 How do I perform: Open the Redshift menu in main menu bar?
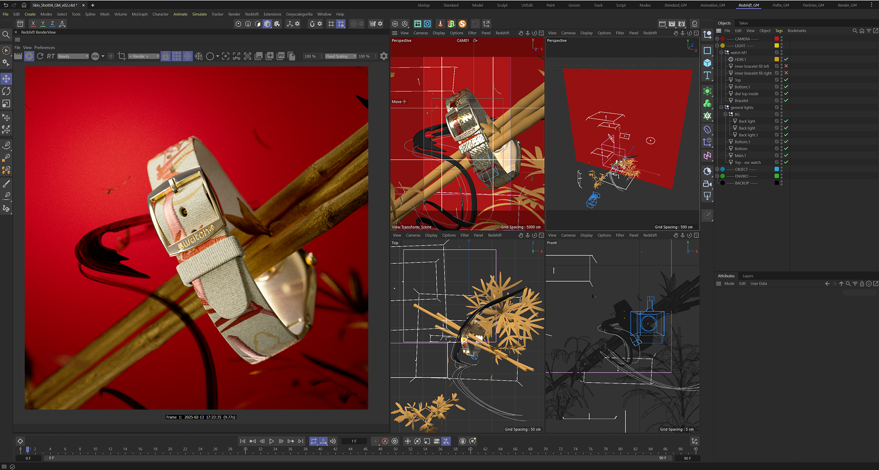point(252,14)
